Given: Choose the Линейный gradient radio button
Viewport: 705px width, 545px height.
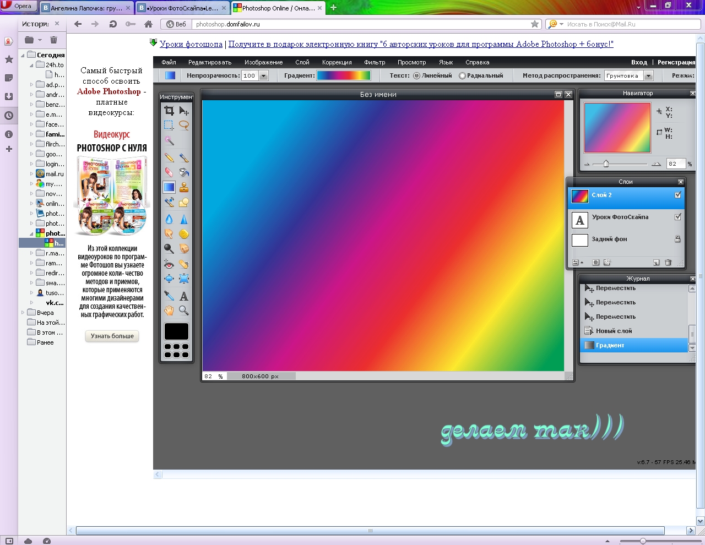Looking at the screenshot, I should [416, 76].
